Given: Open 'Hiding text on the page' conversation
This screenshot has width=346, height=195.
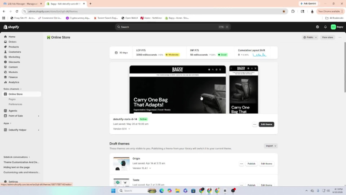Looking at the screenshot, I should point(17,167).
